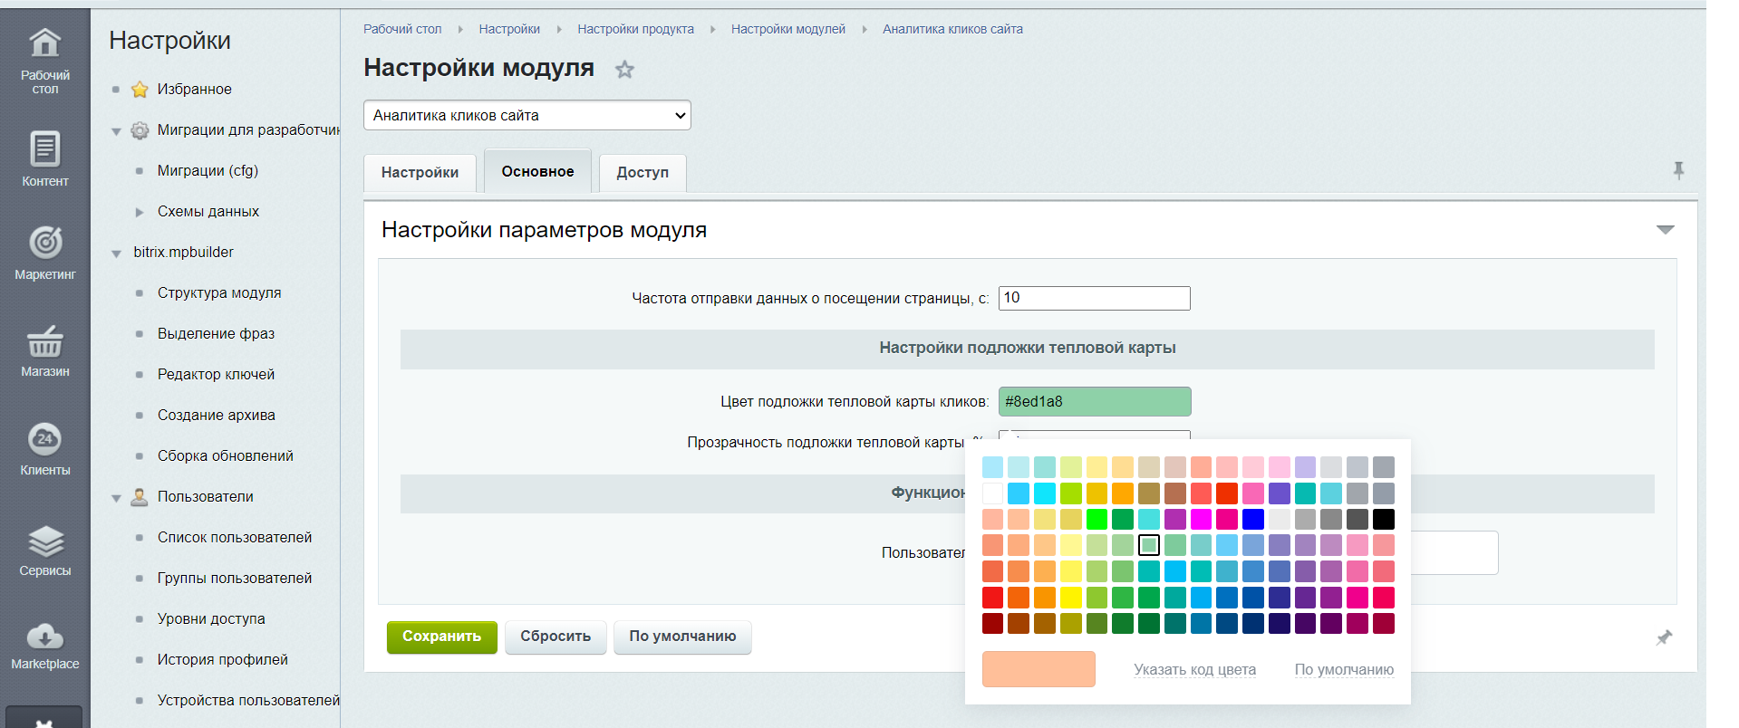The image size is (1739, 728).
Task: Open the Маркетинг sidebar section
Action: (x=44, y=253)
